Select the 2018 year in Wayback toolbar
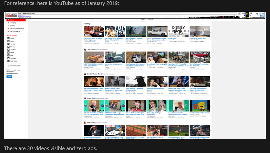270x153 pixels. [243, 18]
